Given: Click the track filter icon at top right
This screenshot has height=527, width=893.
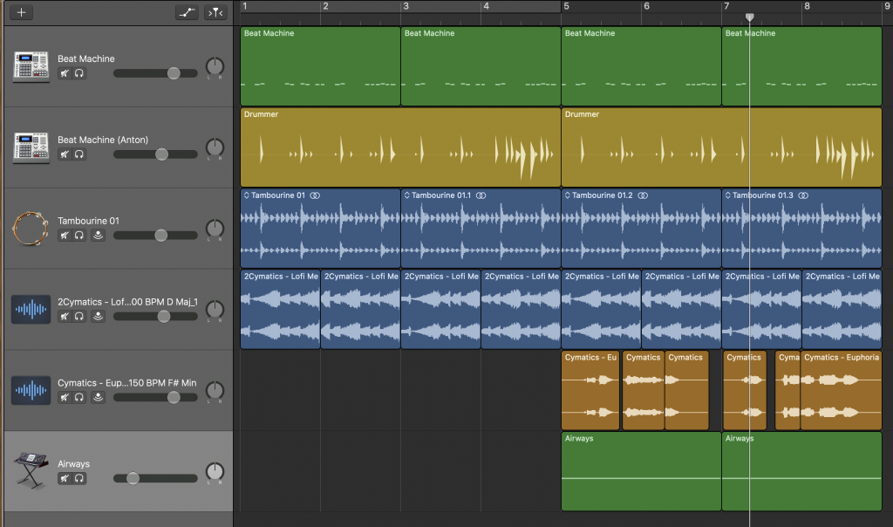Looking at the screenshot, I should click(215, 12).
